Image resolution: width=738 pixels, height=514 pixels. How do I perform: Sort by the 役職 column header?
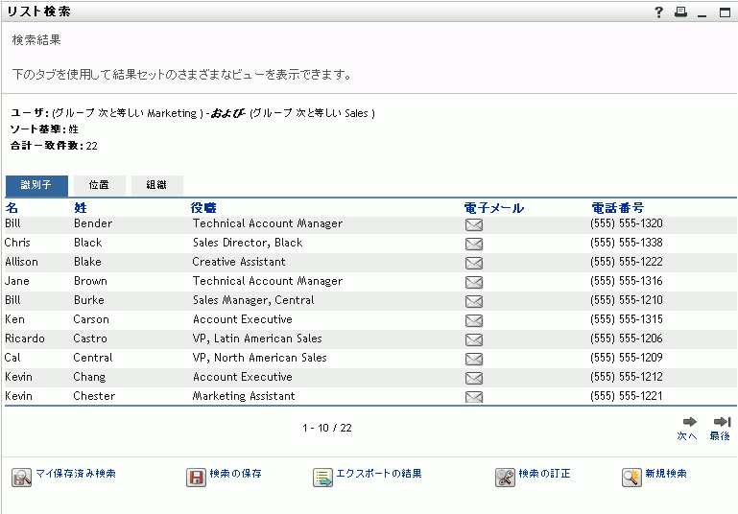click(203, 208)
